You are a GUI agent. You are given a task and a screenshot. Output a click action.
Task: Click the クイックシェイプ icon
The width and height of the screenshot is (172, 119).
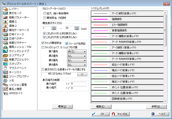pos(5,51)
